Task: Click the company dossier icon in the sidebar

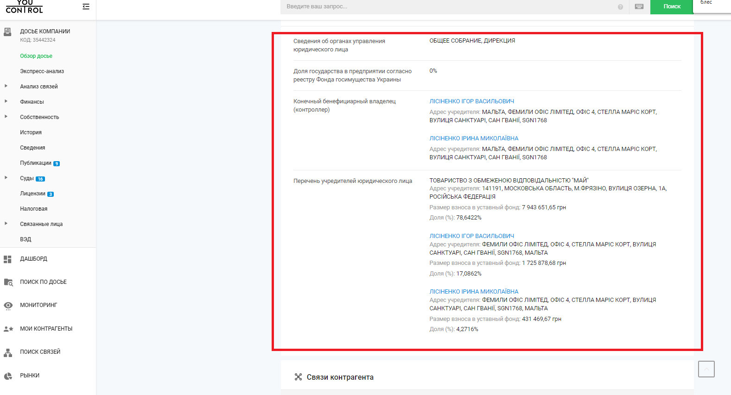Action: click(x=7, y=32)
